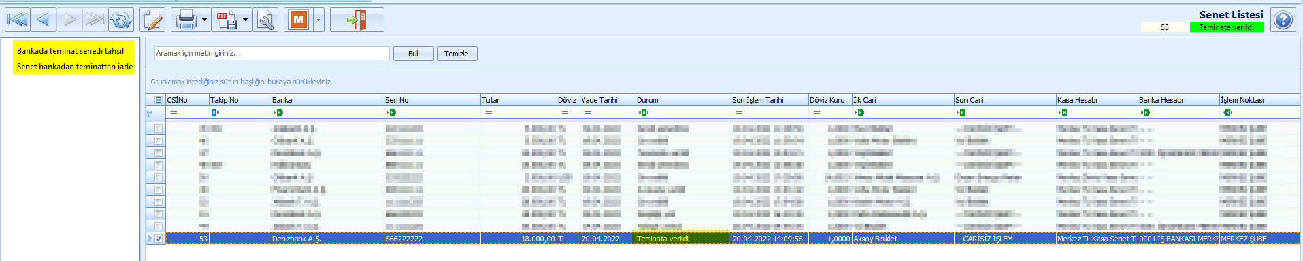Screen dimensions: 1303x261
Task: Sort by Durum column header
Action: click(683, 100)
